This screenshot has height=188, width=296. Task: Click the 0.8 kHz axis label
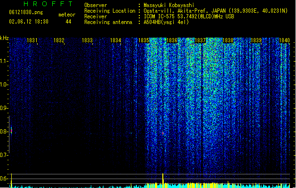pos(4,132)
